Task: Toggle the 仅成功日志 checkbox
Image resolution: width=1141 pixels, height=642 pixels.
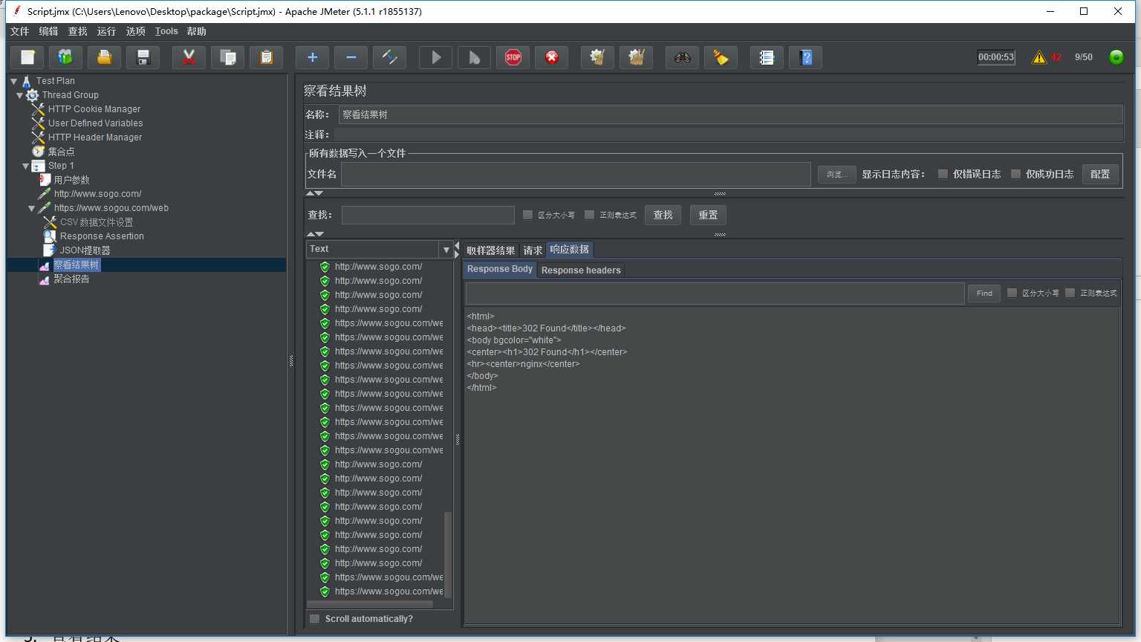Action: tap(1015, 174)
